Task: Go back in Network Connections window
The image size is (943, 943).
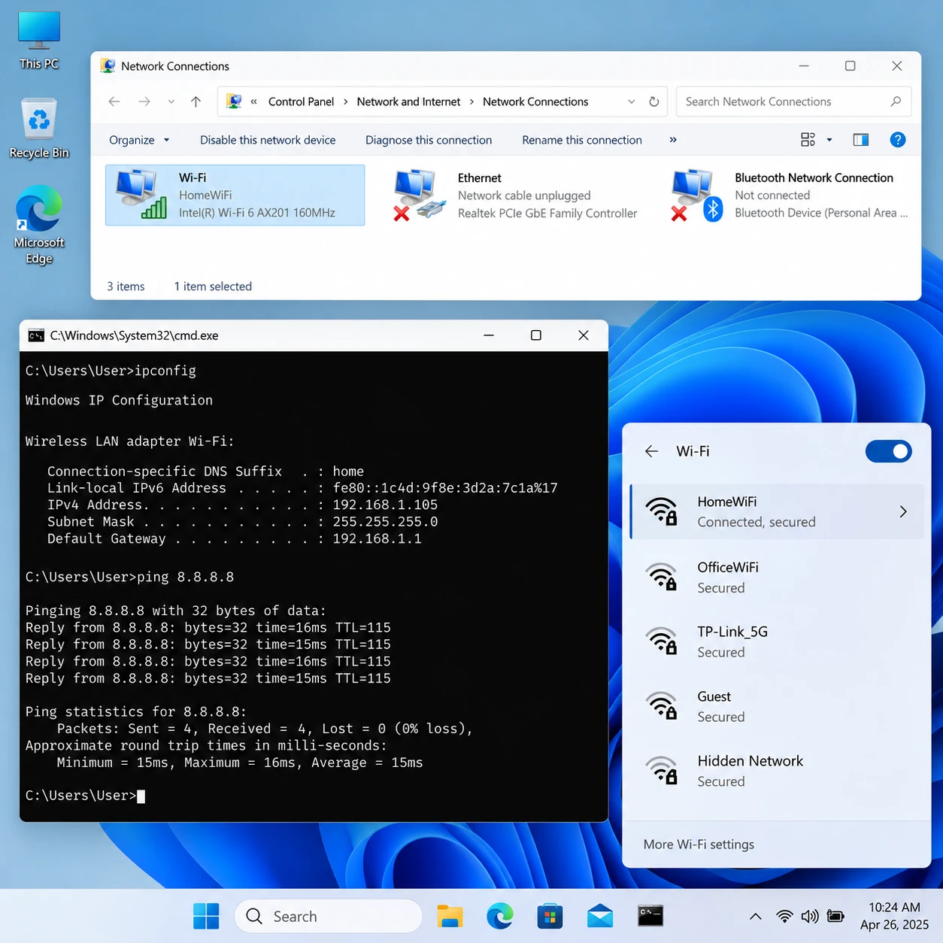Action: pos(114,102)
